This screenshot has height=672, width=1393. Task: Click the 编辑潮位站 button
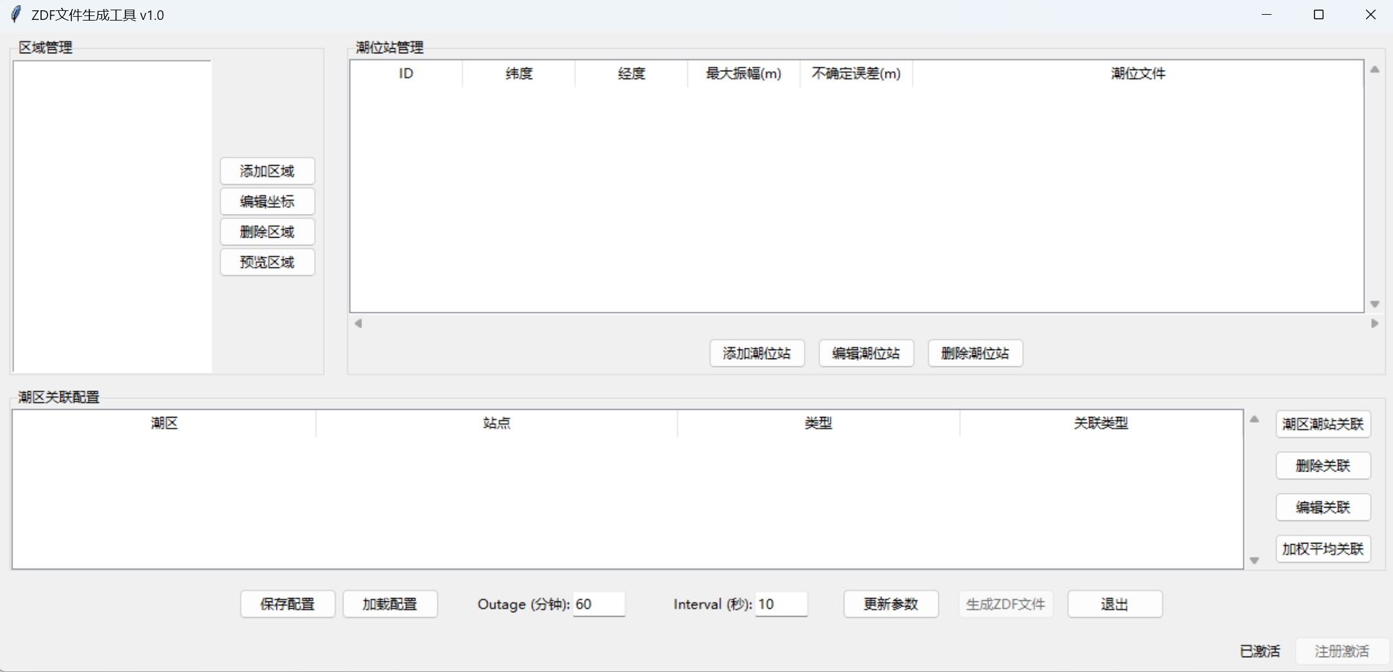pyautogui.click(x=866, y=353)
